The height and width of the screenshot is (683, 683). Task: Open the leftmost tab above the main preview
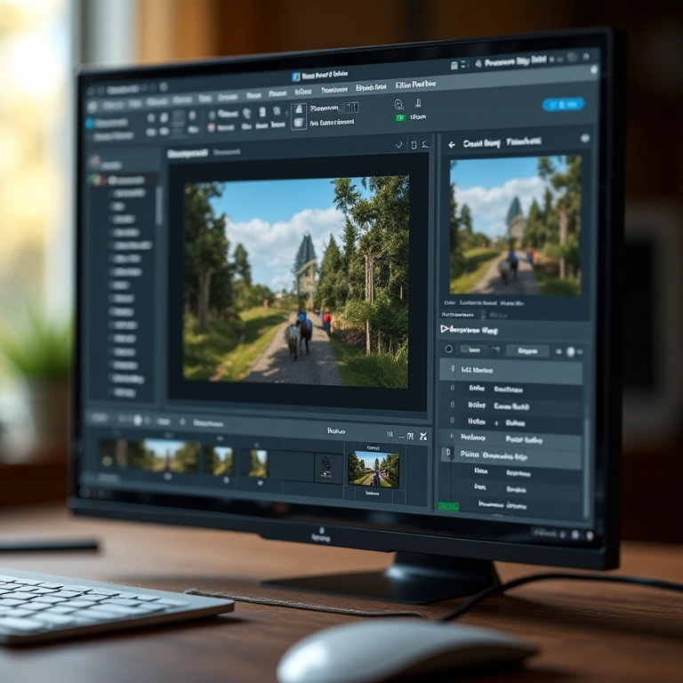pyautogui.click(x=187, y=153)
